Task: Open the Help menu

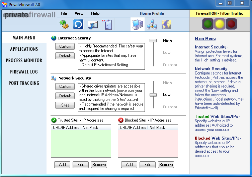Action: [95, 13]
